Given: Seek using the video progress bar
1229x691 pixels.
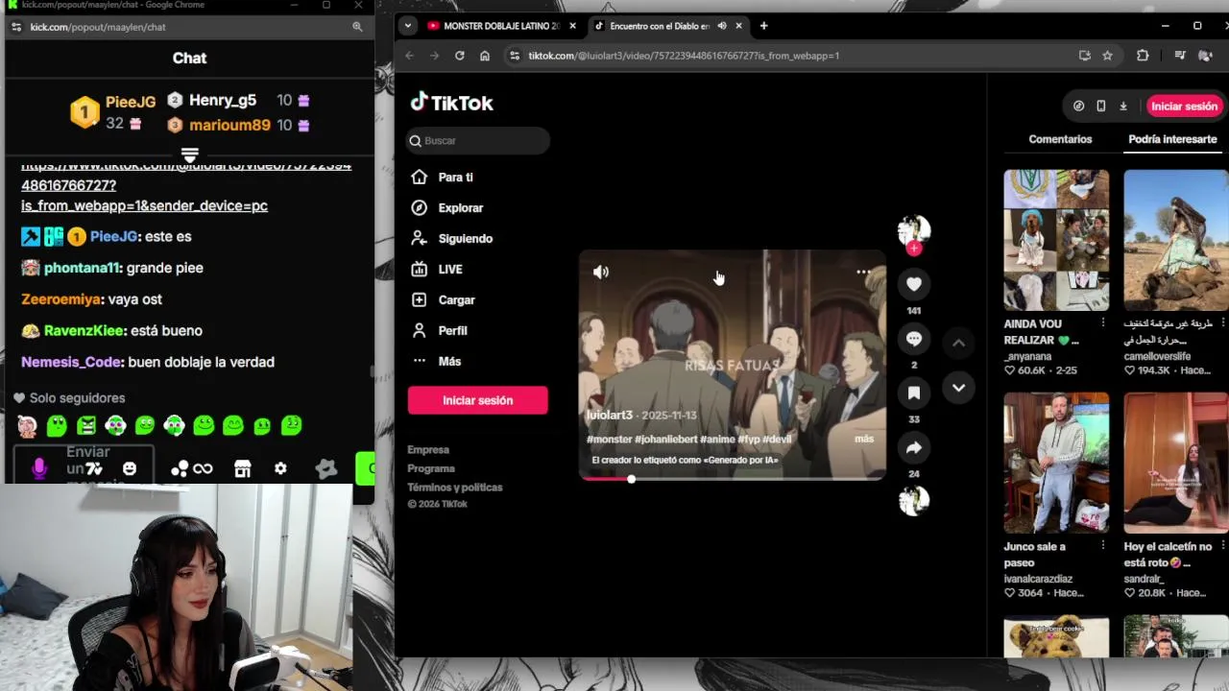Looking at the screenshot, I should tap(732, 478).
